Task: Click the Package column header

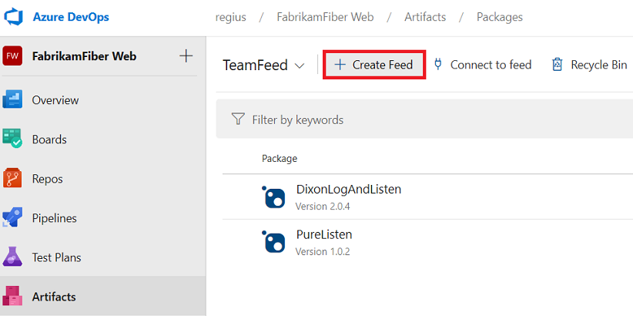Action: [x=280, y=159]
